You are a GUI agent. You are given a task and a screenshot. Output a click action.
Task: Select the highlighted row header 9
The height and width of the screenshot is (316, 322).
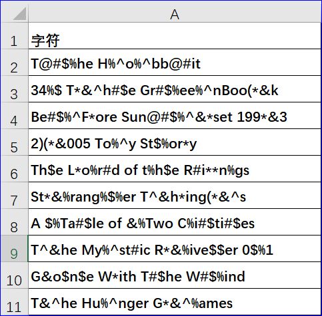pos(15,249)
